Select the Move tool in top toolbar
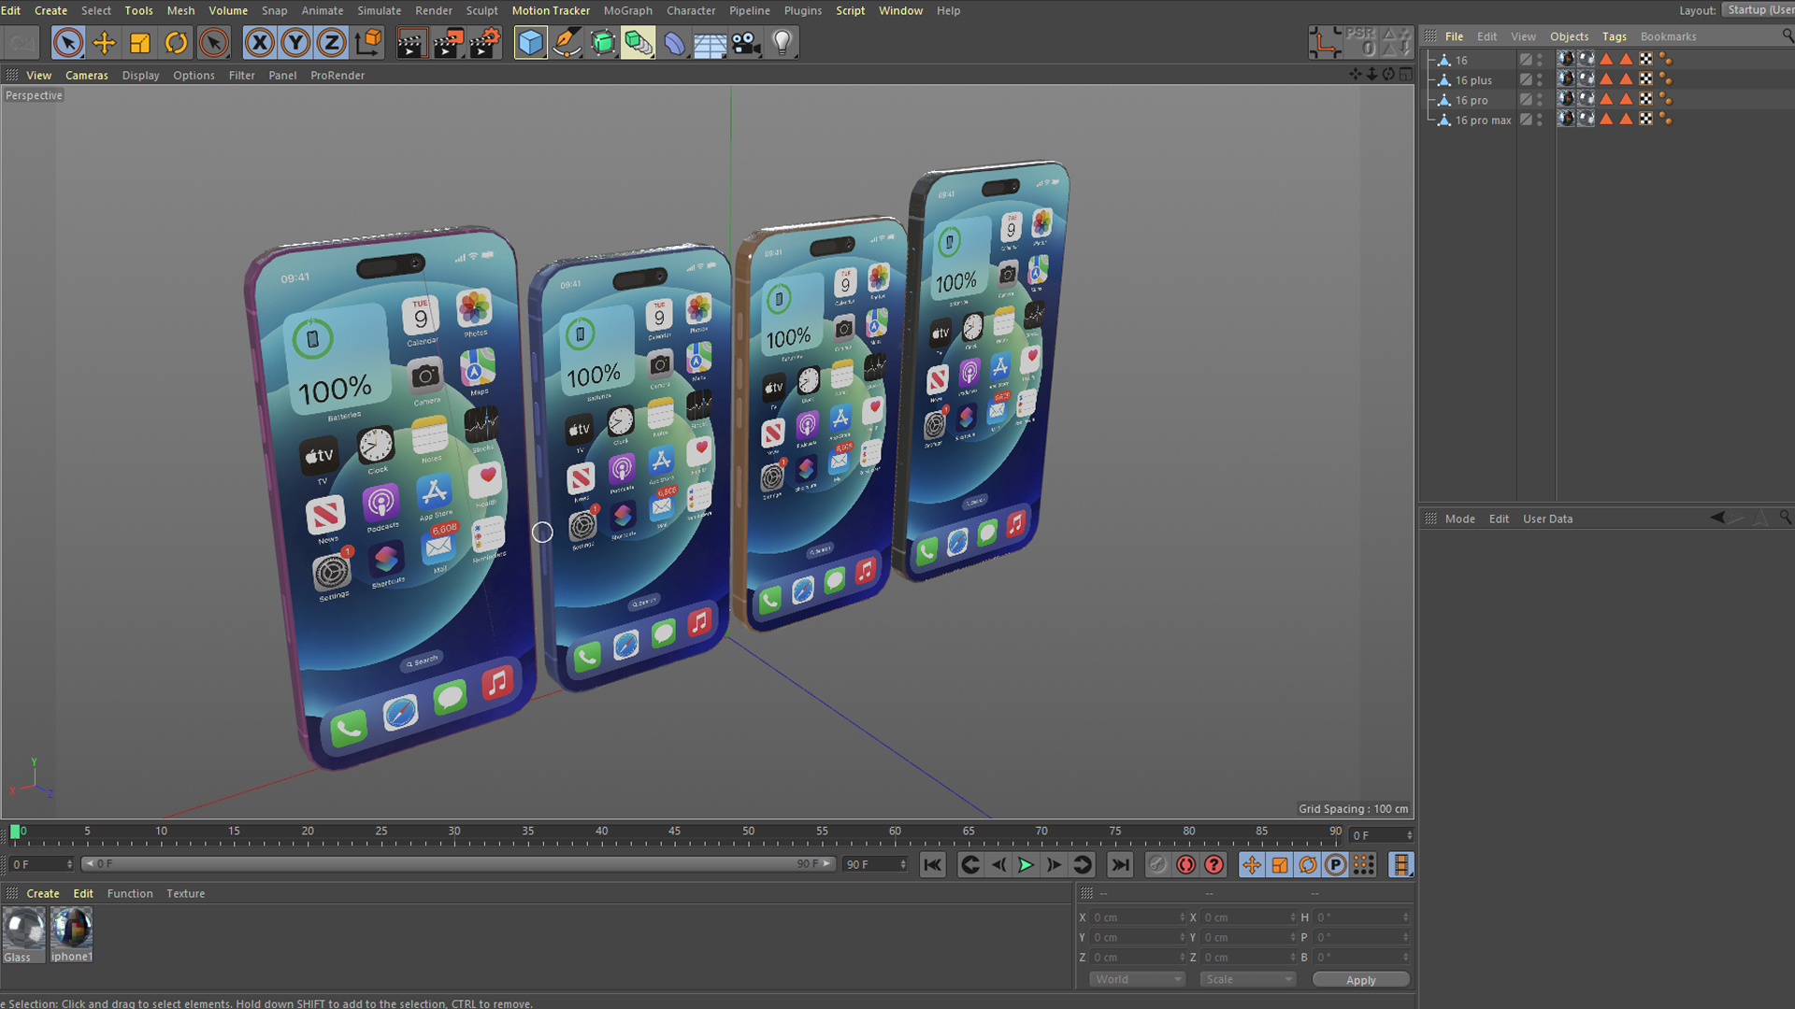This screenshot has height=1009, width=1795. click(104, 43)
